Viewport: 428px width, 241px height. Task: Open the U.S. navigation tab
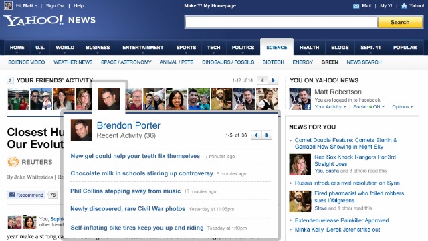click(40, 48)
